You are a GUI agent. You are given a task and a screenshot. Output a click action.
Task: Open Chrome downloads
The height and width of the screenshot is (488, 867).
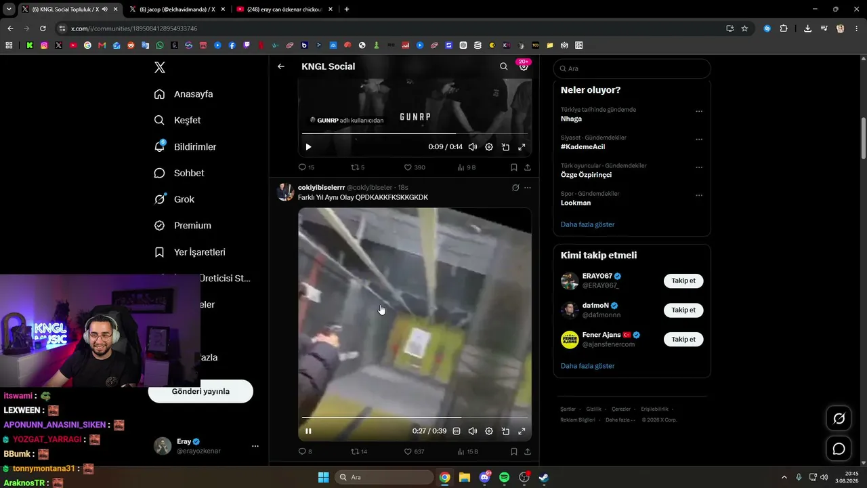(807, 28)
